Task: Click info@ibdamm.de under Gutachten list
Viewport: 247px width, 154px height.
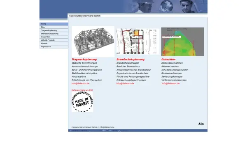Action: pos(171,83)
